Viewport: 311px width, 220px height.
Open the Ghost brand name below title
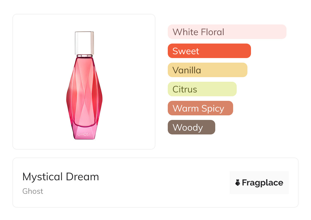pos(33,191)
